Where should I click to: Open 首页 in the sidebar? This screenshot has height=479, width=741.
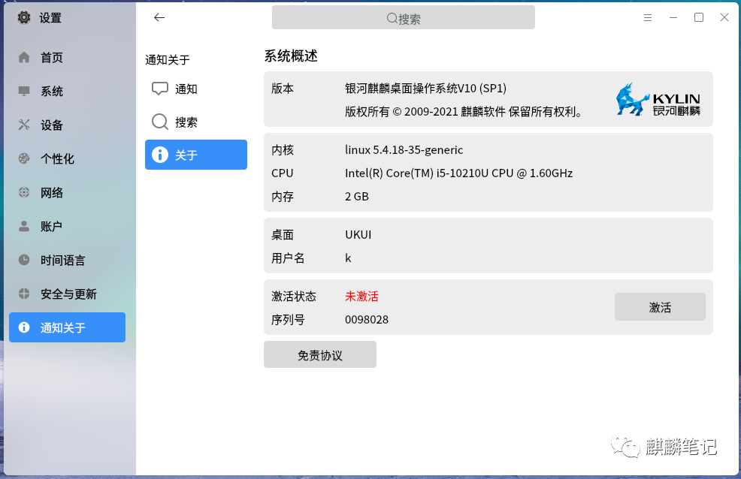pos(67,57)
